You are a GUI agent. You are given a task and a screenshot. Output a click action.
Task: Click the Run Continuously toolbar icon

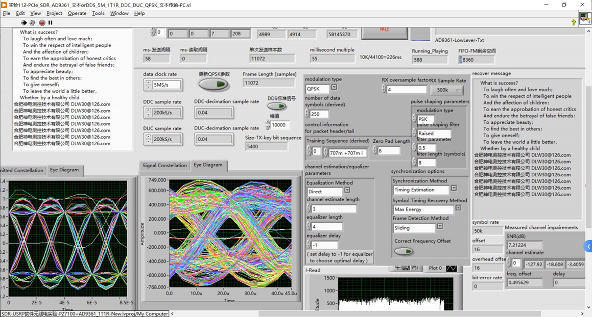pos(33,22)
